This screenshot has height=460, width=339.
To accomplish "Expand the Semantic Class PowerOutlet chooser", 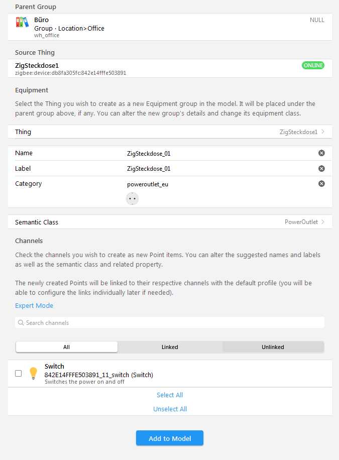I will point(322,222).
